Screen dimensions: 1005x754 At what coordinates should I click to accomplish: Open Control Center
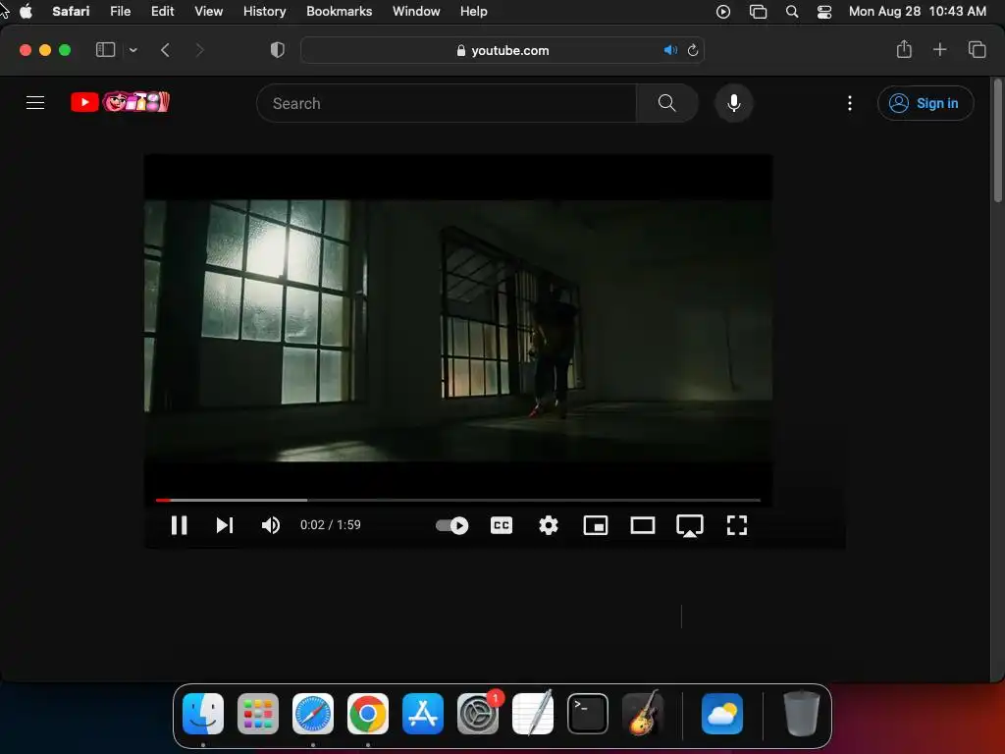point(824,12)
